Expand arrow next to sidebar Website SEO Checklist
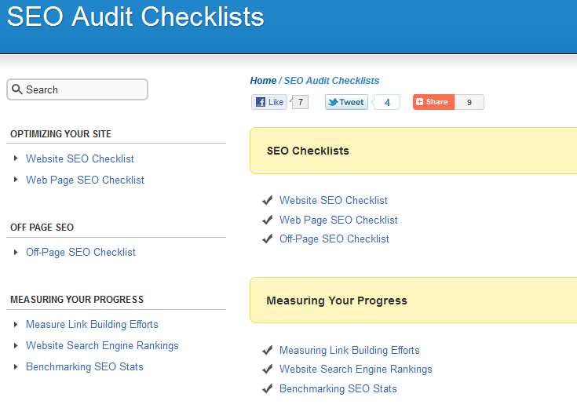 pyautogui.click(x=16, y=158)
